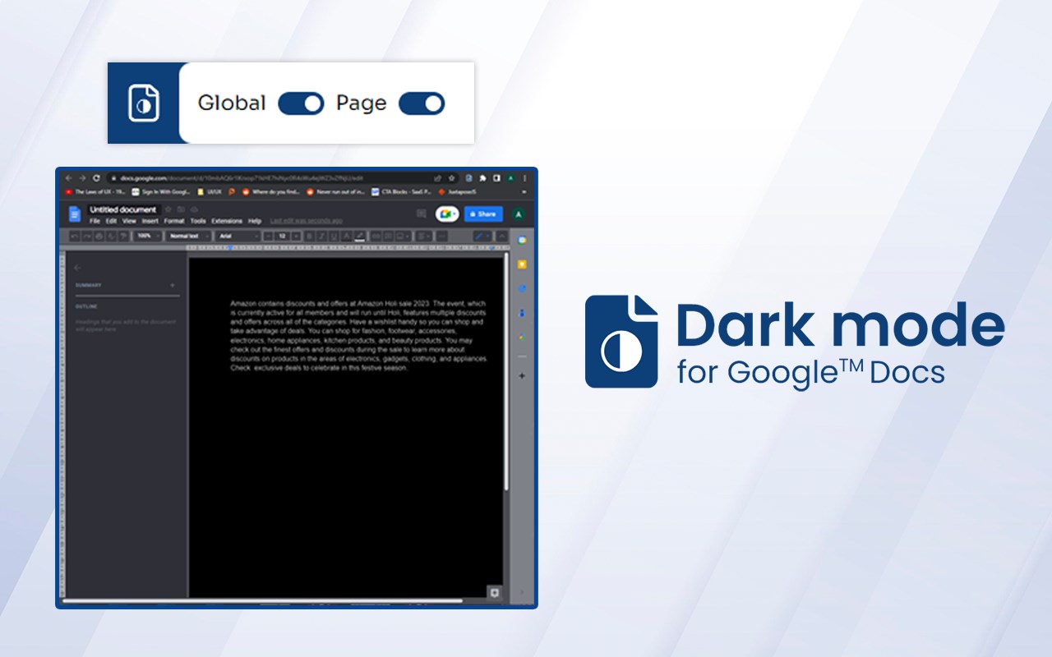Image resolution: width=1052 pixels, height=657 pixels.
Task: Click the share page icon in address bar
Action: click(438, 178)
